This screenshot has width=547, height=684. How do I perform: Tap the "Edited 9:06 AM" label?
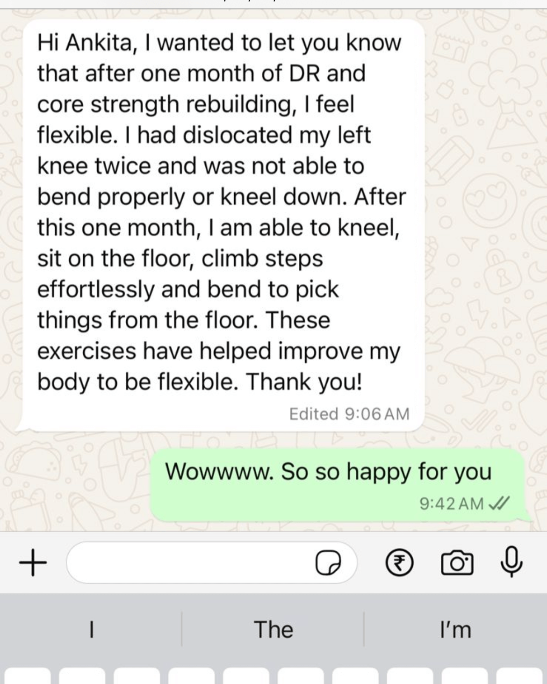(x=349, y=414)
